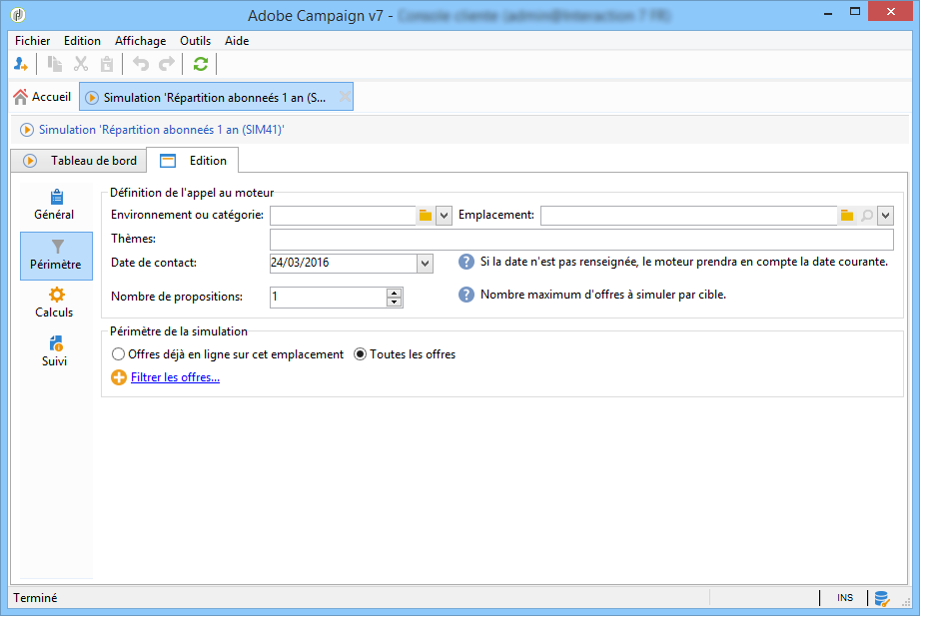Open the Fichier menu
This screenshot has height=629, width=937.
(32, 41)
